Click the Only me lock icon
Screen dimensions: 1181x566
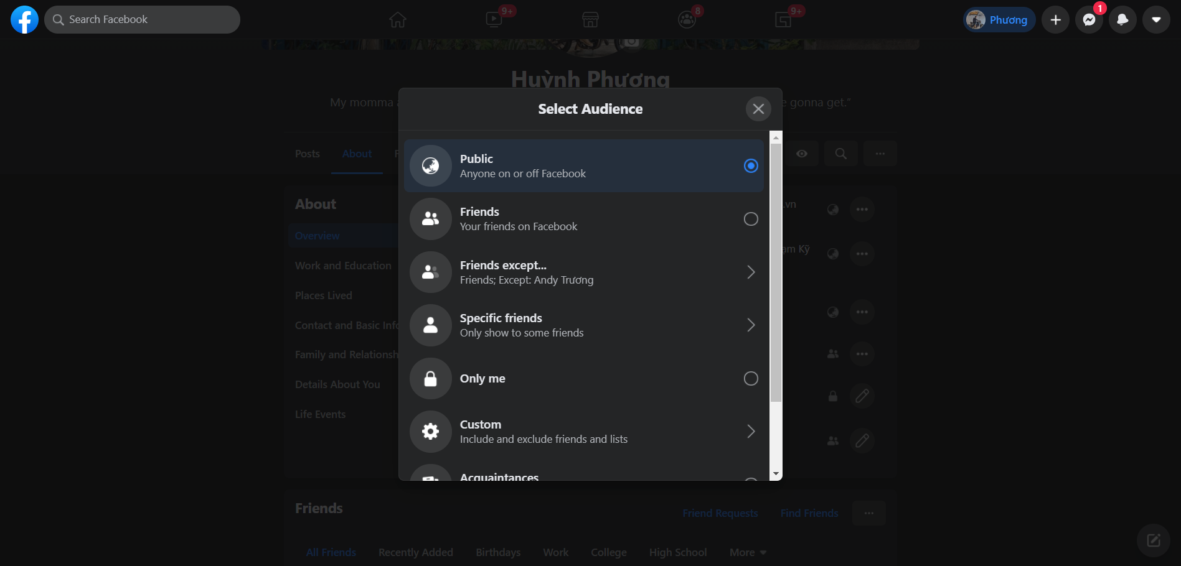click(430, 379)
